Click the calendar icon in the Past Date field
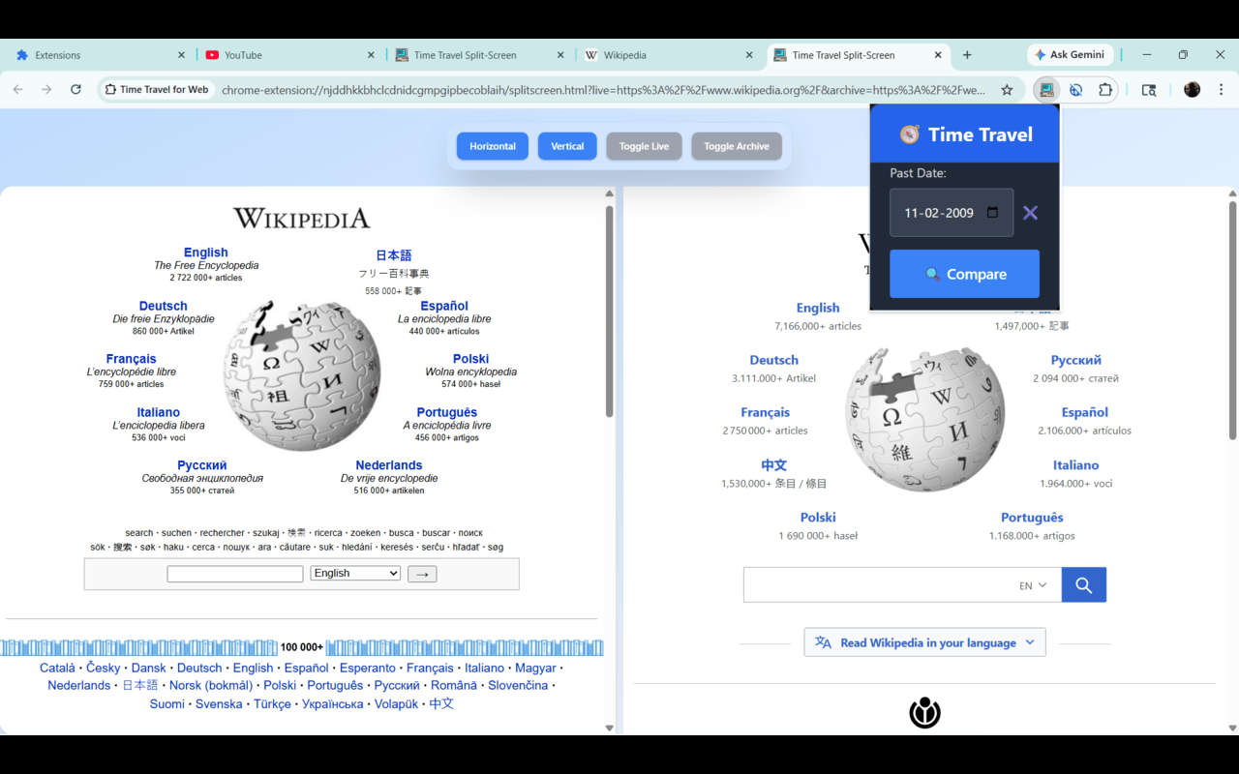The width and height of the screenshot is (1239, 774). (x=992, y=213)
